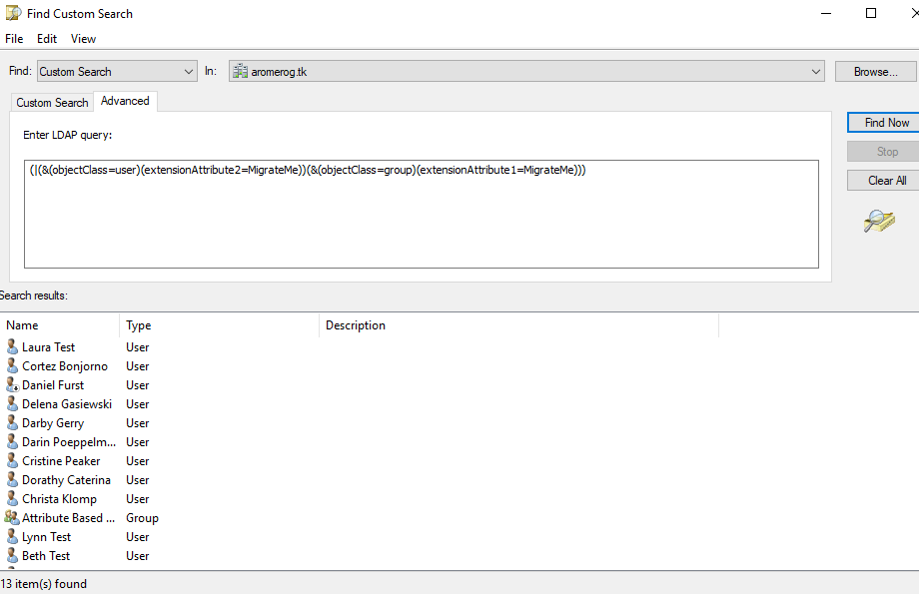
Task: Expand the In domain dropdown aromerog.tk
Action: point(816,72)
